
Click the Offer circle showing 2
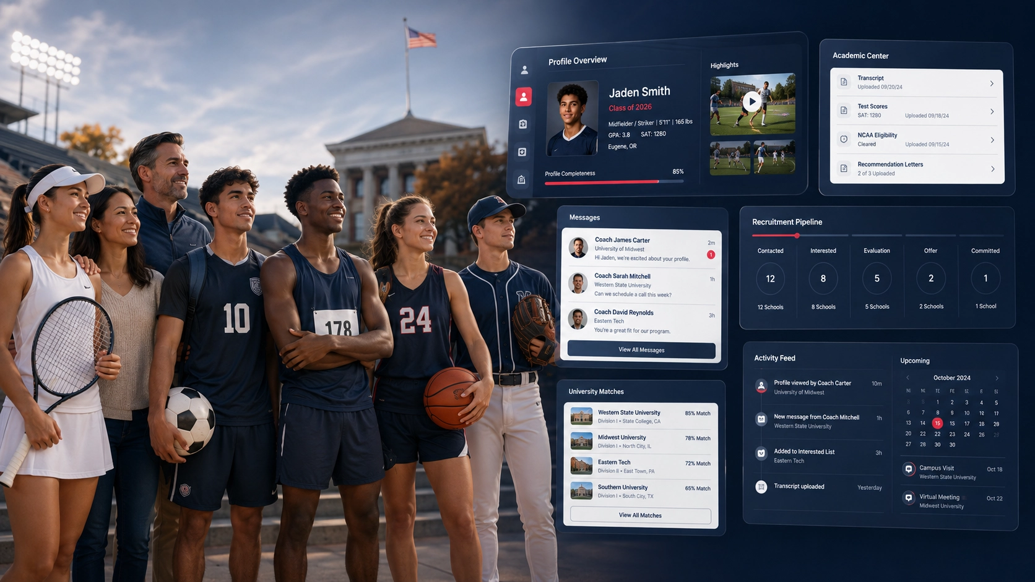(x=931, y=279)
